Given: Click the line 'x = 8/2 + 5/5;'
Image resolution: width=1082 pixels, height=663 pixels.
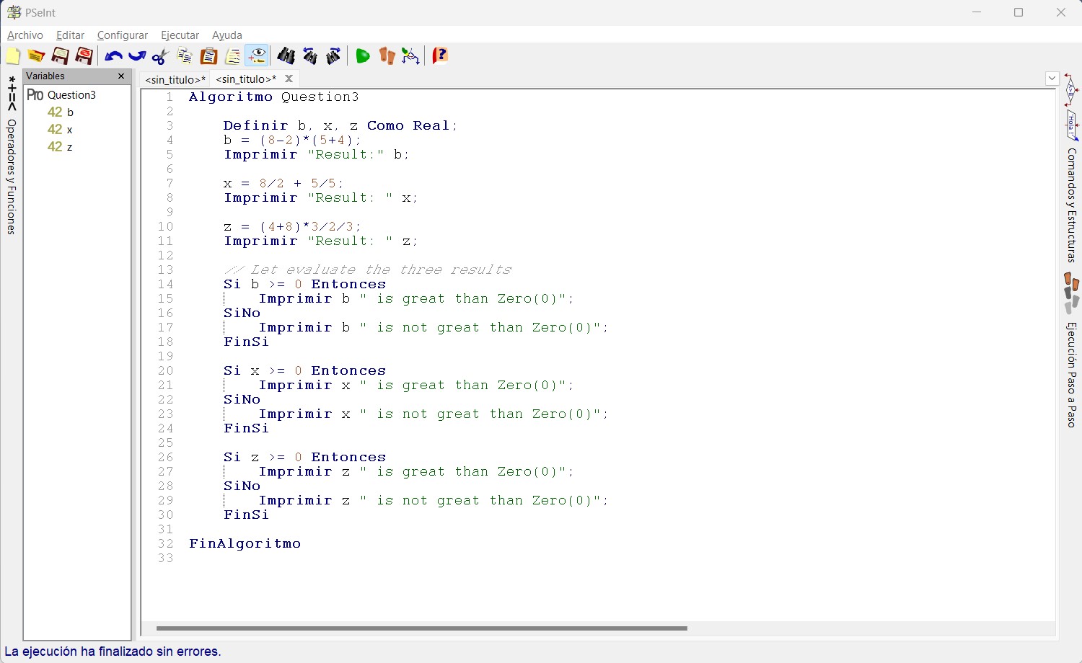Looking at the screenshot, I should click(284, 183).
